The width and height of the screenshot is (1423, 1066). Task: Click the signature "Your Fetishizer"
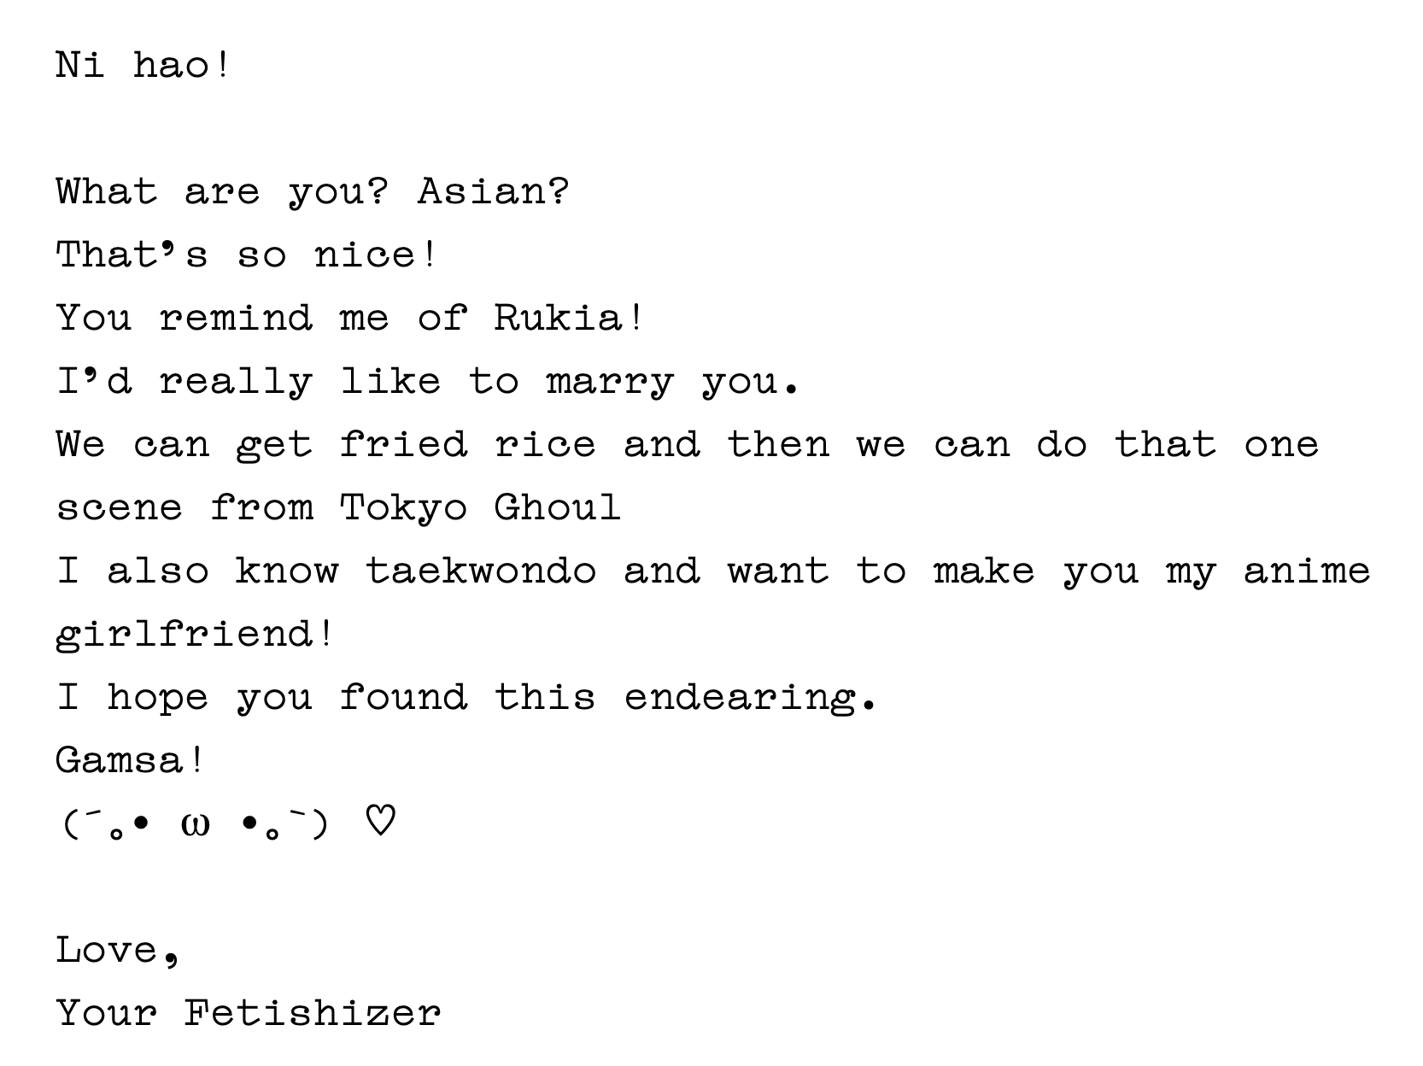(249, 1013)
